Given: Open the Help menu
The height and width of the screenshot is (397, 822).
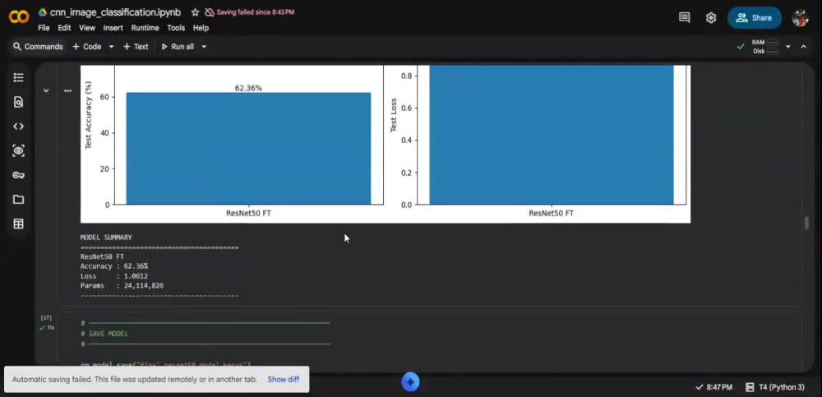Looking at the screenshot, I should [201, 28].
